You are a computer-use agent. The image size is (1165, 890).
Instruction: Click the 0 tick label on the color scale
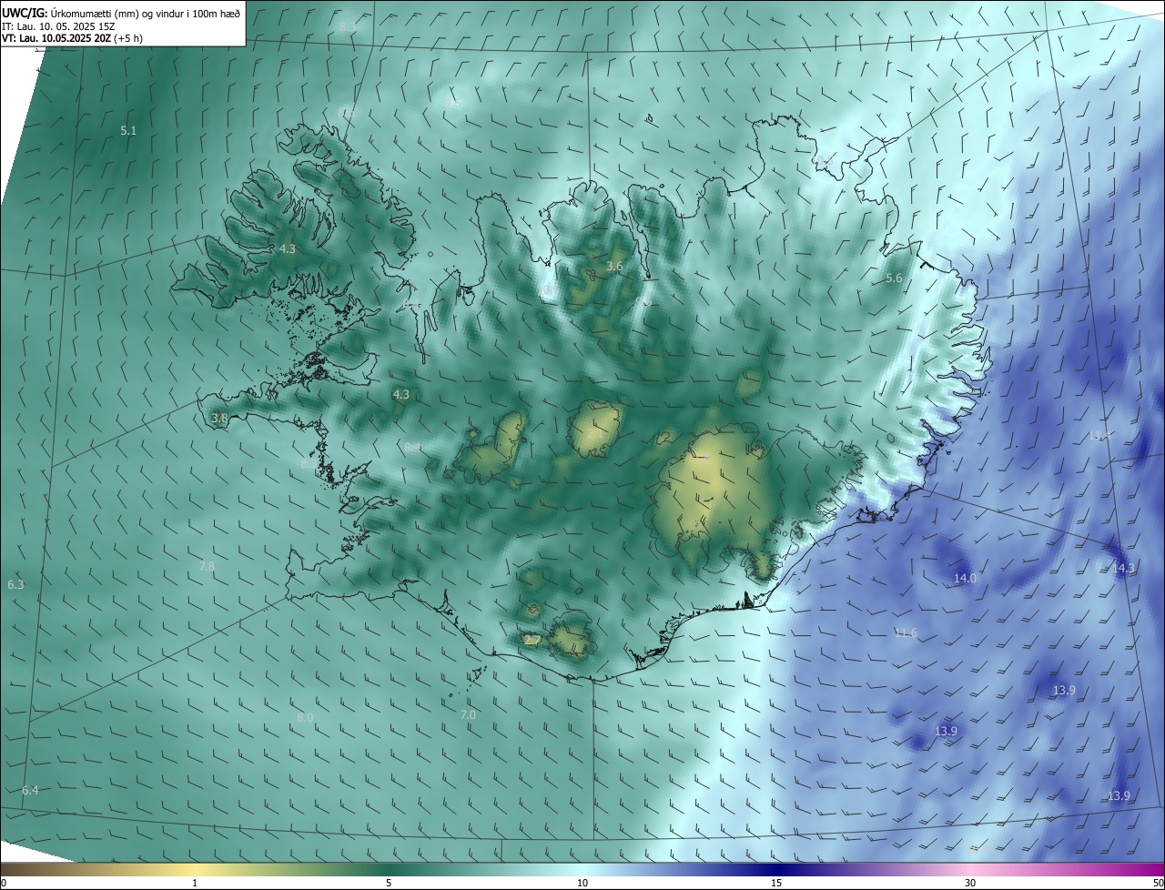click(x=4, y=883)
